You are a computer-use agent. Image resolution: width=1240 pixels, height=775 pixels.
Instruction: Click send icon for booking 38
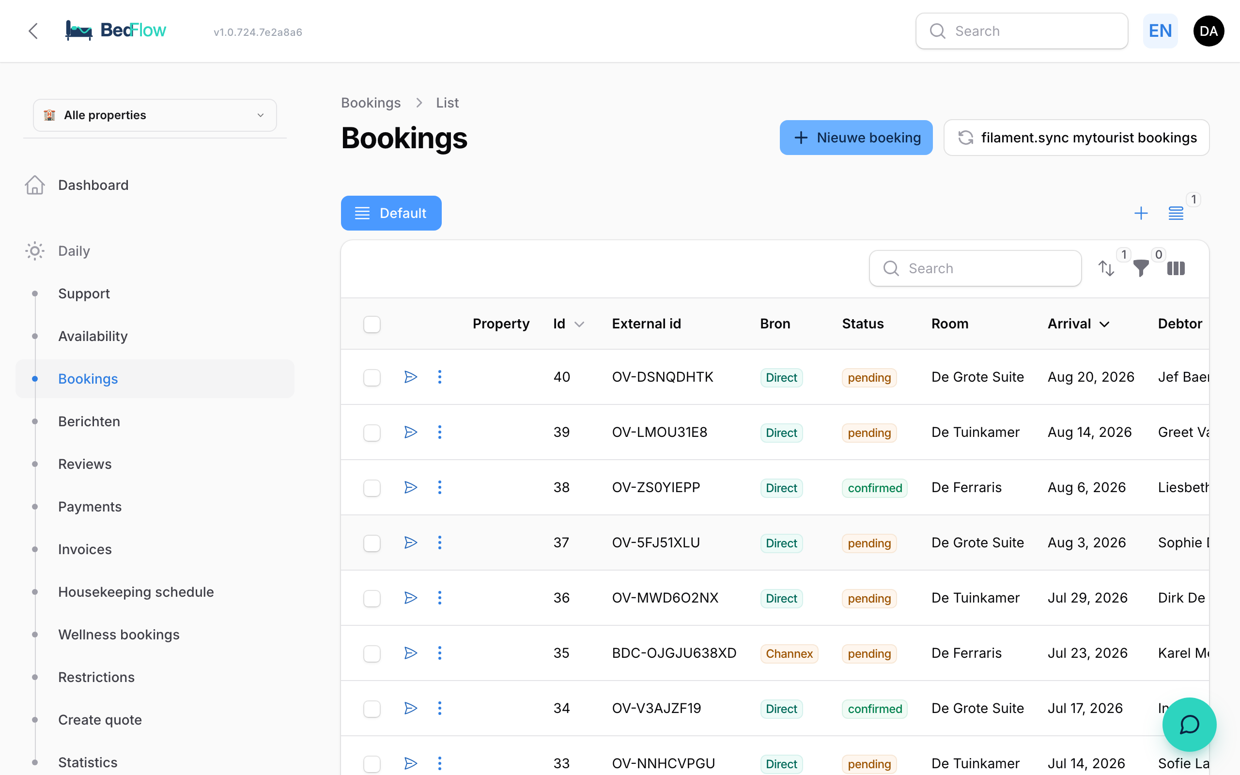410,487
